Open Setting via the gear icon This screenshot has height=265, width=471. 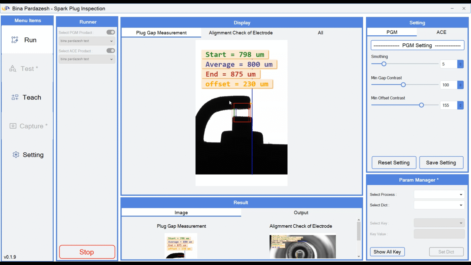(x=16, y=155)
